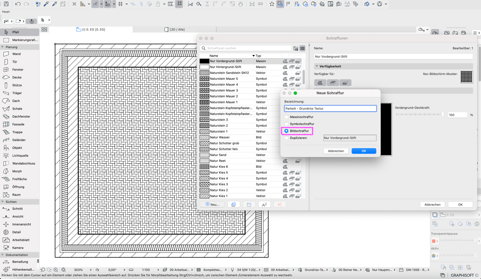
Task: Click OK in the Schraffuren dialog
Action: pos(460,205)
